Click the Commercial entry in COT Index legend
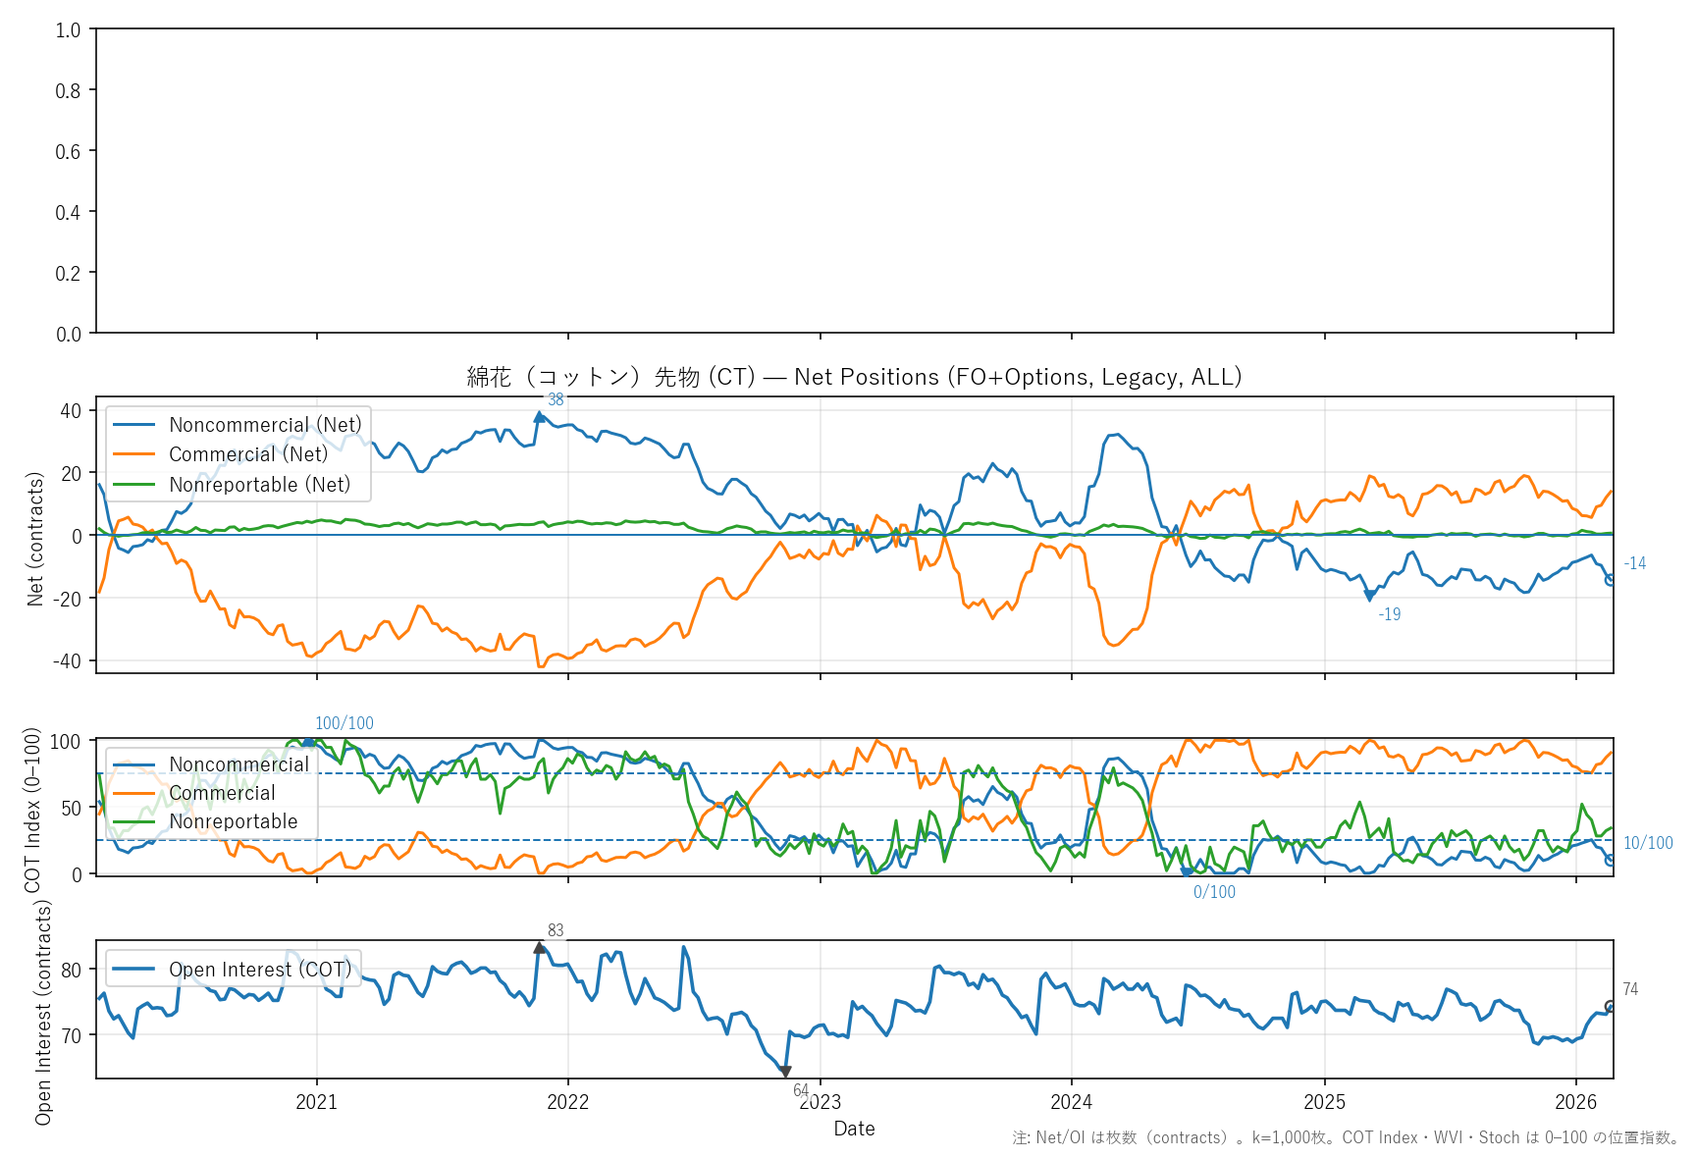Image resolution: width=1696 pixels, height=1158 pixels. tap(222, 793)
